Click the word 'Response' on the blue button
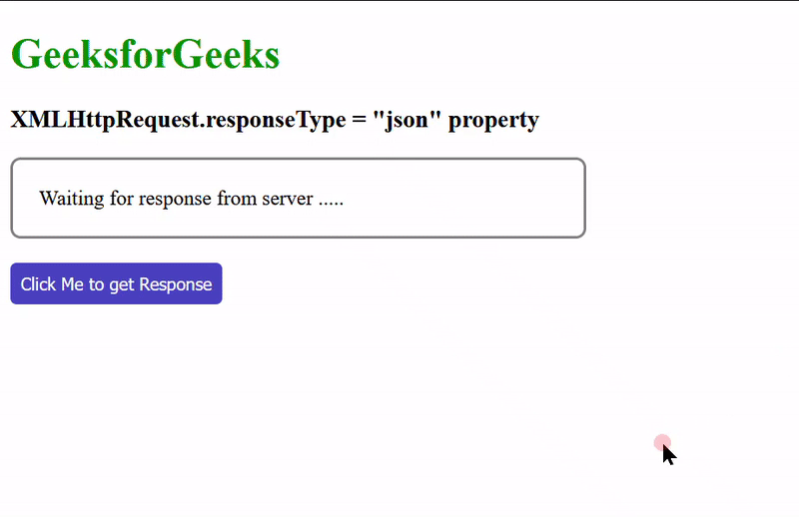This screenshot has height=517, width=799. click(x=176, y=284)
